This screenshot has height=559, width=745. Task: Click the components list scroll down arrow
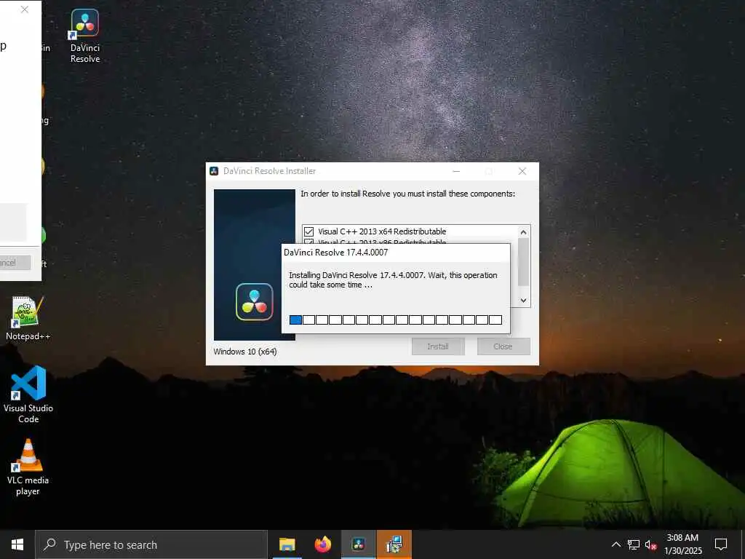523,301
